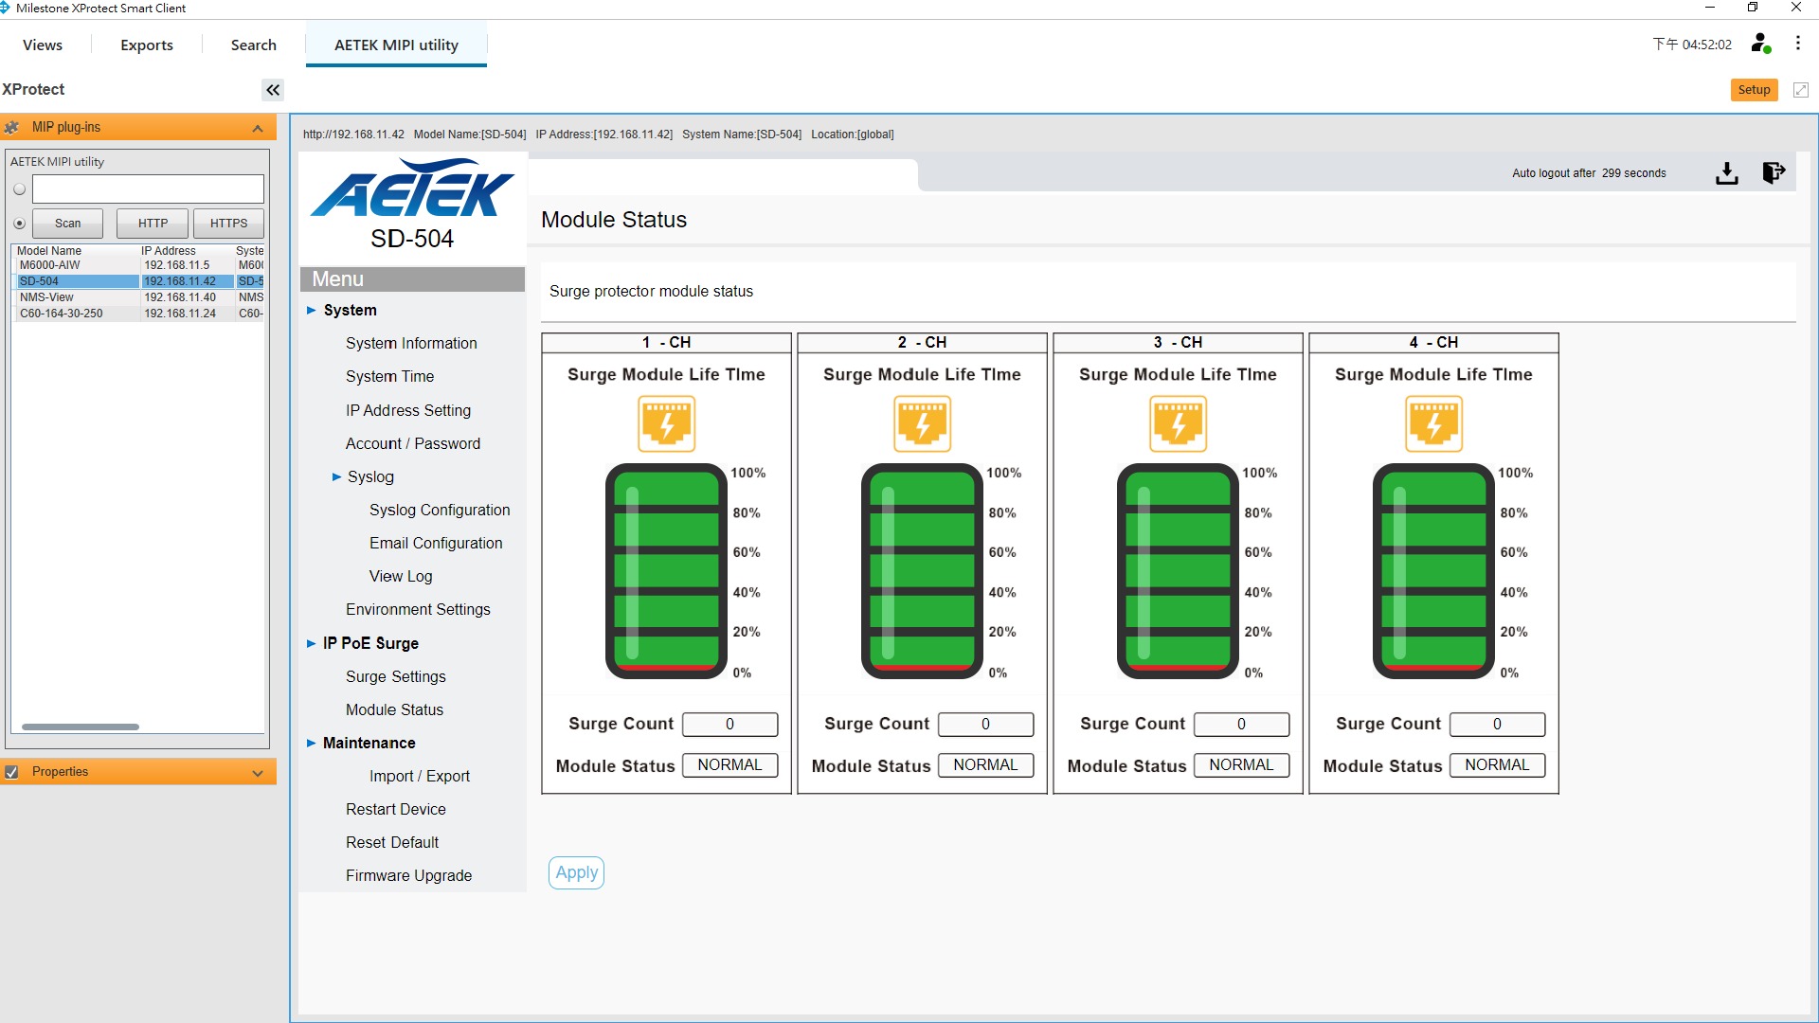Open Reset Default page
The image size is (1819, 1023).
pos(391,842)
